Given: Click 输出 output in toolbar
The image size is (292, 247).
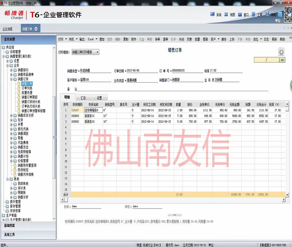Looking at the screenshot, I should [x=82, y=39].
